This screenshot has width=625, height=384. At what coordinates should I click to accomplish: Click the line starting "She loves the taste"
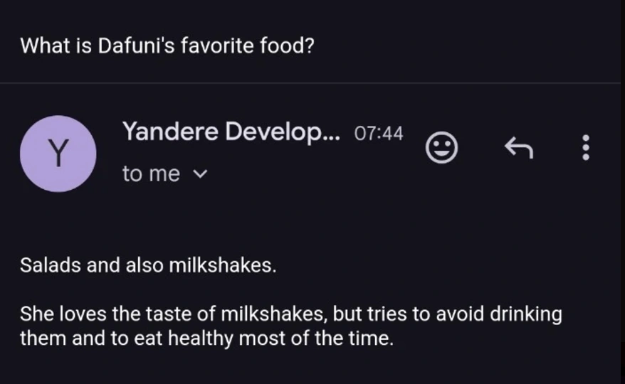click(290, 314)
